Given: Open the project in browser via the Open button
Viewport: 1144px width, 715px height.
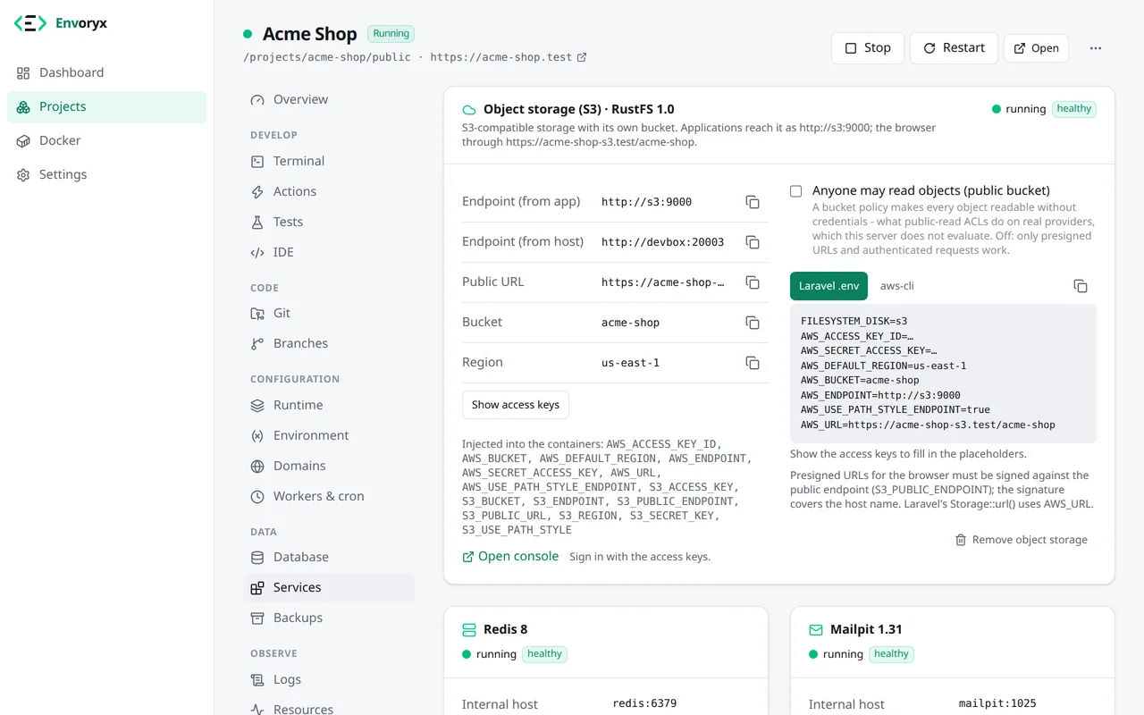Looking at the screenshot, I should [x=1036, y=48].
